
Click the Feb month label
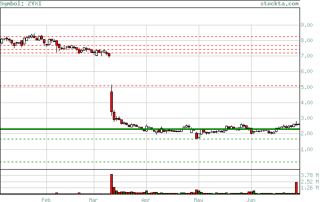click(x=46, y=200)
